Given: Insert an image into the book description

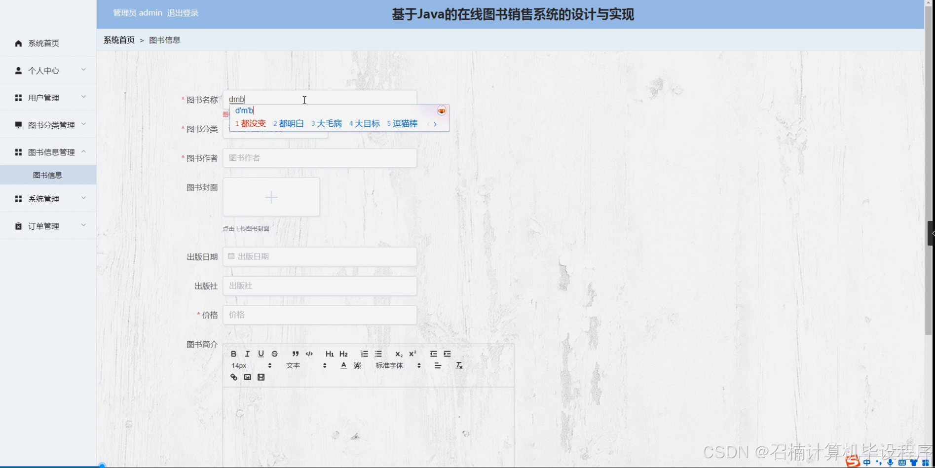Looking at the screenshot, I should pyautogui.click(x=247, y=377).
